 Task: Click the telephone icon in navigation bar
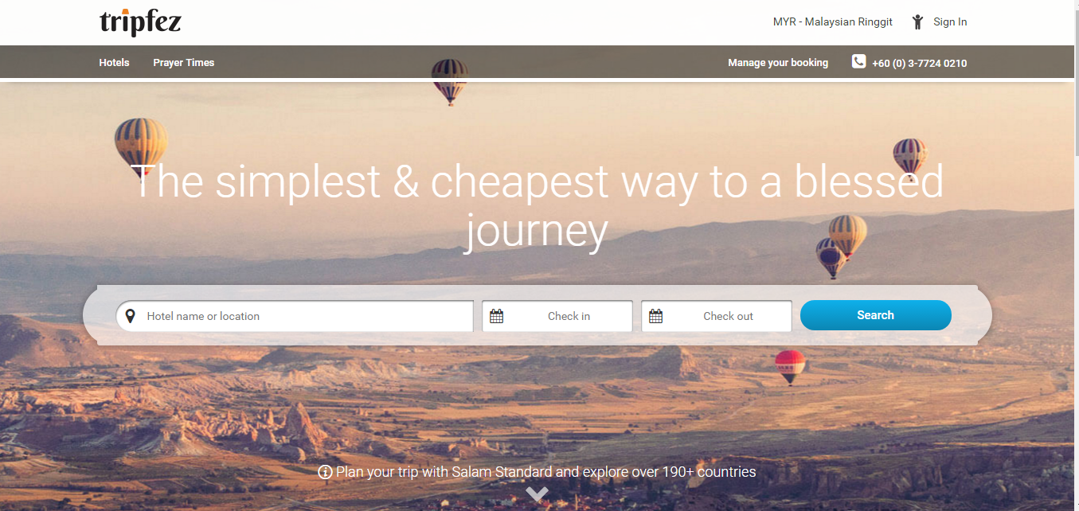(x=858, y=61)
